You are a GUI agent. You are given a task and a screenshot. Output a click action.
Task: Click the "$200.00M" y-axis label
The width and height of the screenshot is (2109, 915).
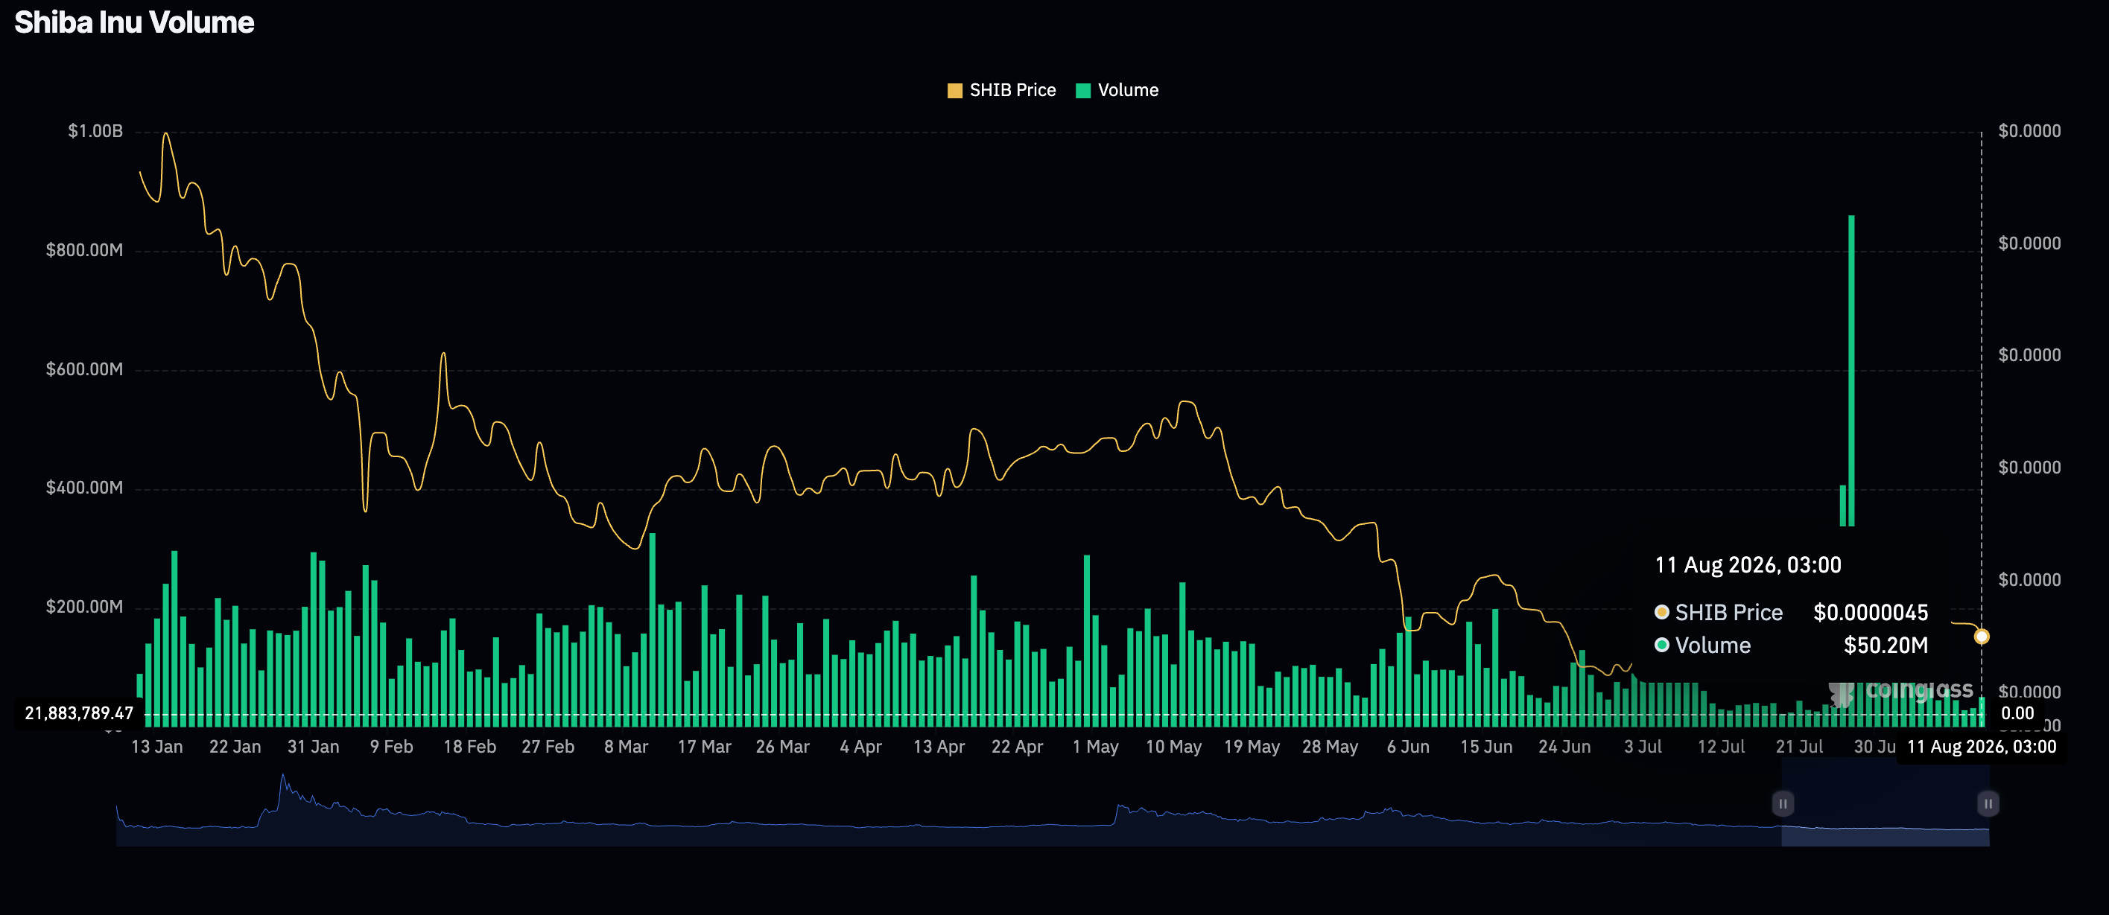[x=84, y=607]
